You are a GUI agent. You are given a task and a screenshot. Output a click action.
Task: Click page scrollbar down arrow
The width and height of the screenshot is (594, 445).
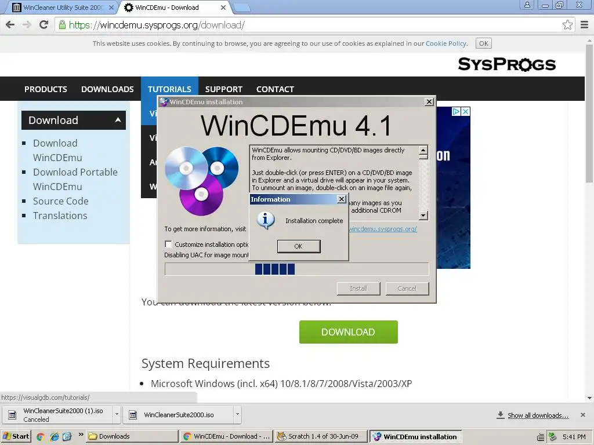pos(589,397)
